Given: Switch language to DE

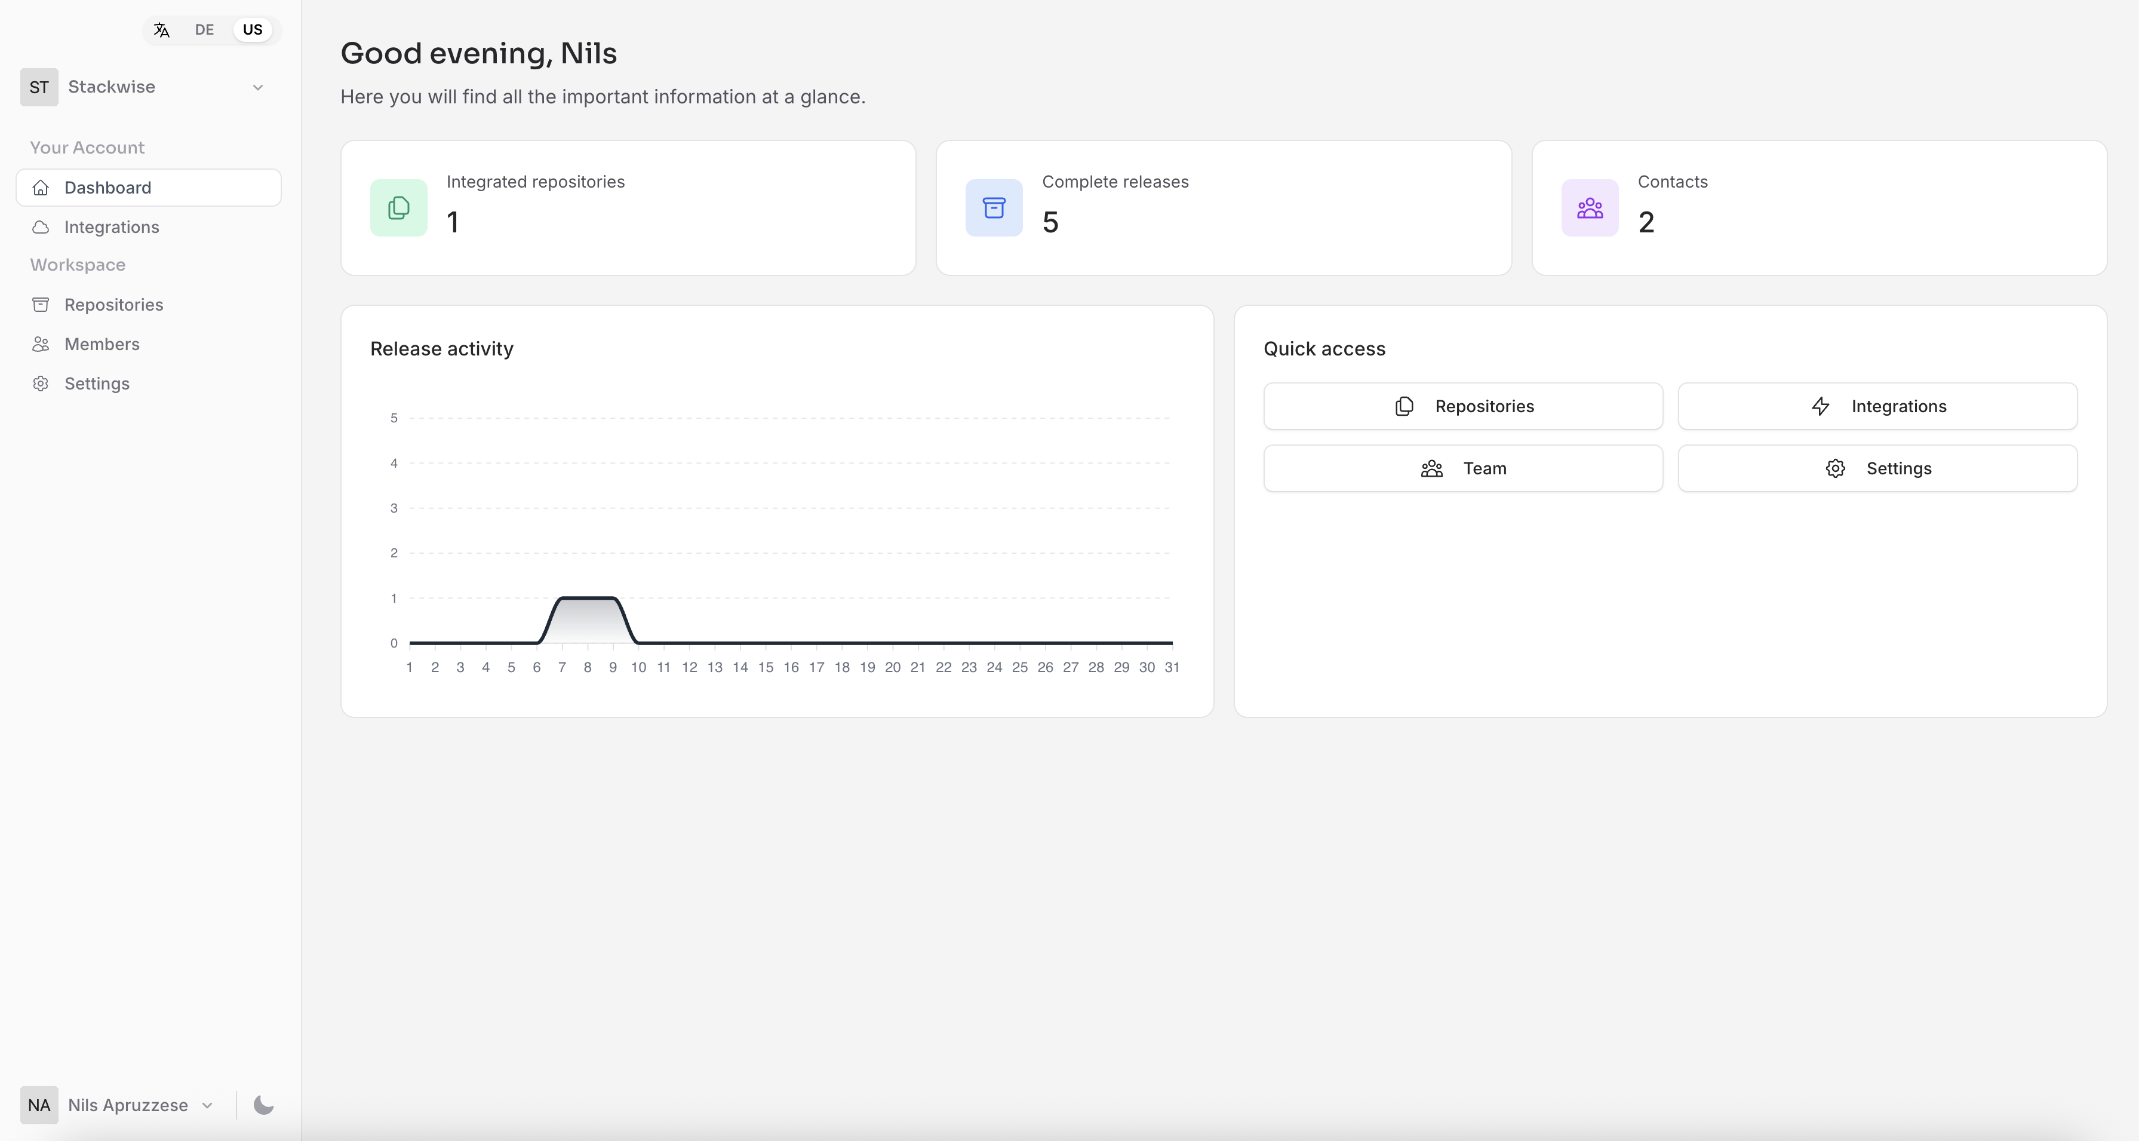Looking at the screenshot, I should tap(204, 30).
